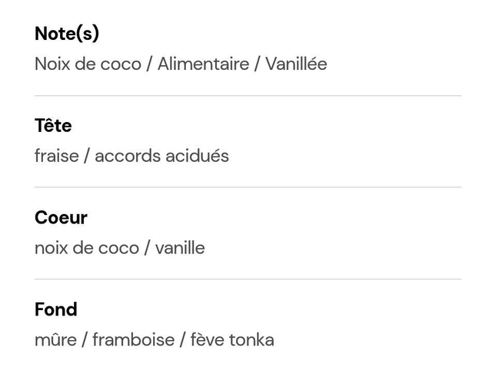Click the Tête section heading
Screen dimensions: 492x380
(53, 126)
